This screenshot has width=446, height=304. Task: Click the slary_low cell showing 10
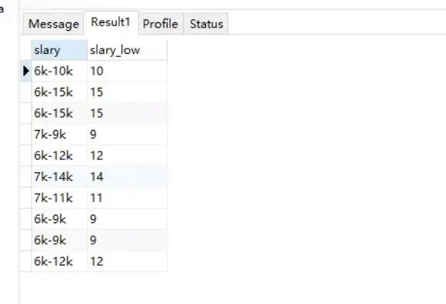tap(127, 71)
